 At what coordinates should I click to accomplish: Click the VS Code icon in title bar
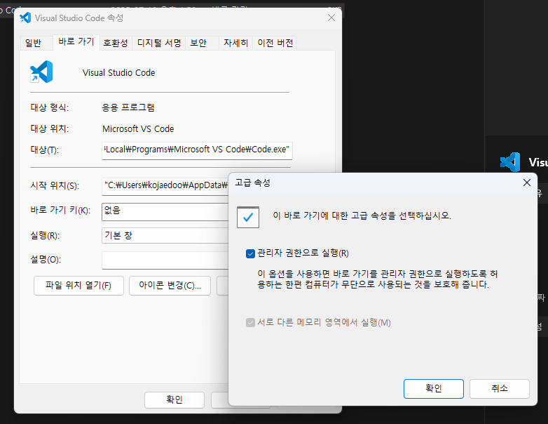tap(25, 18)
